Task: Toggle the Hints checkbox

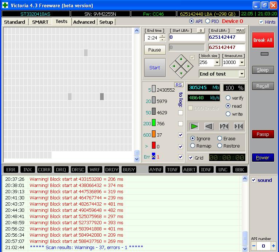Action: [x=261, y=22]
